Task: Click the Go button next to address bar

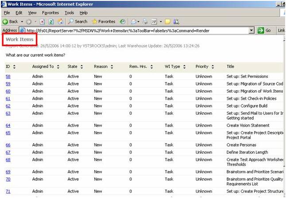Action: tap(265, 31)
